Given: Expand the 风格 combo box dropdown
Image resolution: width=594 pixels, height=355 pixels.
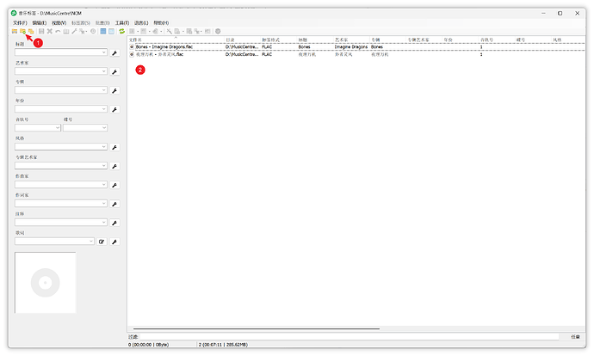Looking at the screenshot, I should [104, 147].
